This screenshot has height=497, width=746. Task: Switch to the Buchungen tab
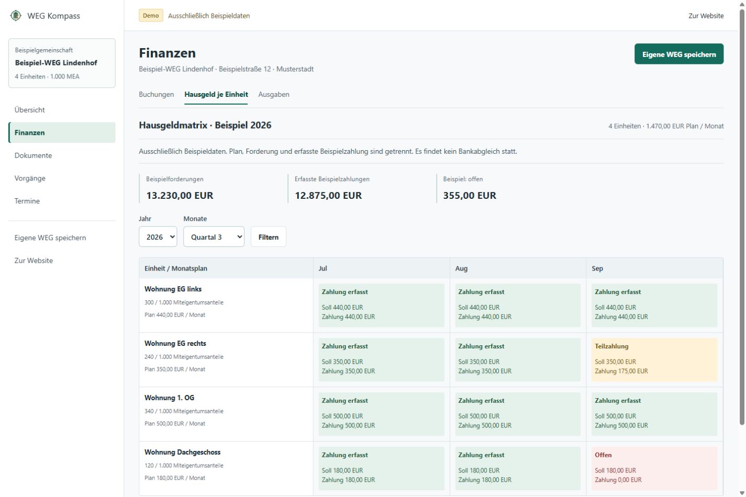[157, 95]
